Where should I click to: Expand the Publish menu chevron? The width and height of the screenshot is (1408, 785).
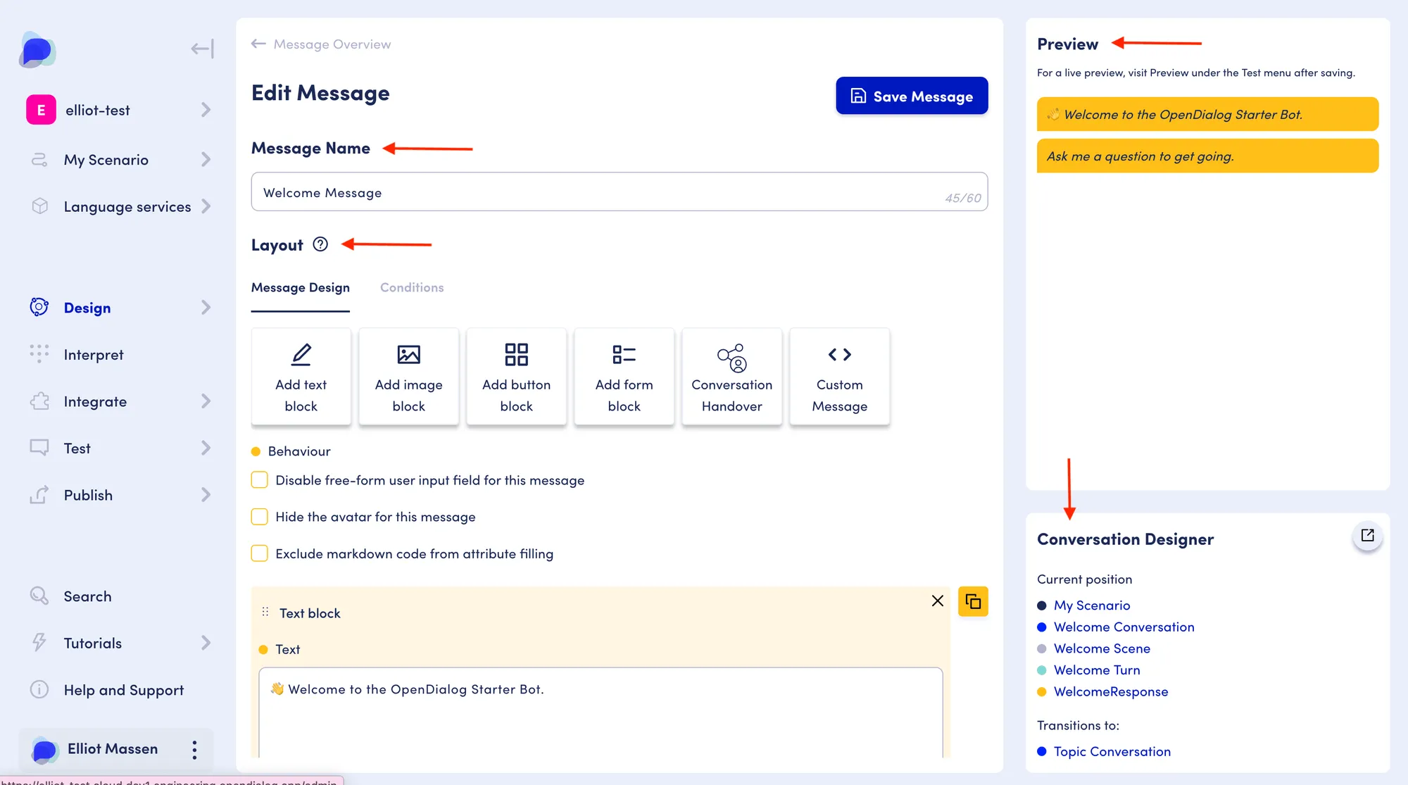206,495
